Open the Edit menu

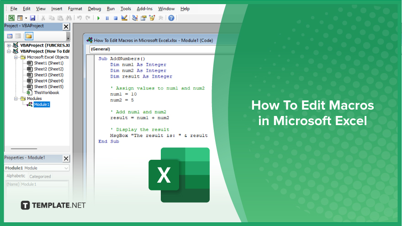click(x=26, y=9)
